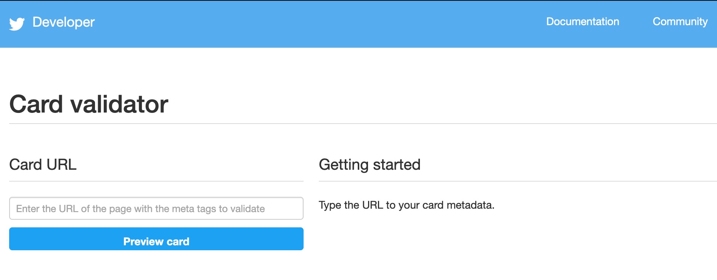
Task: Focus the Card URL input field
Action: 156,208
